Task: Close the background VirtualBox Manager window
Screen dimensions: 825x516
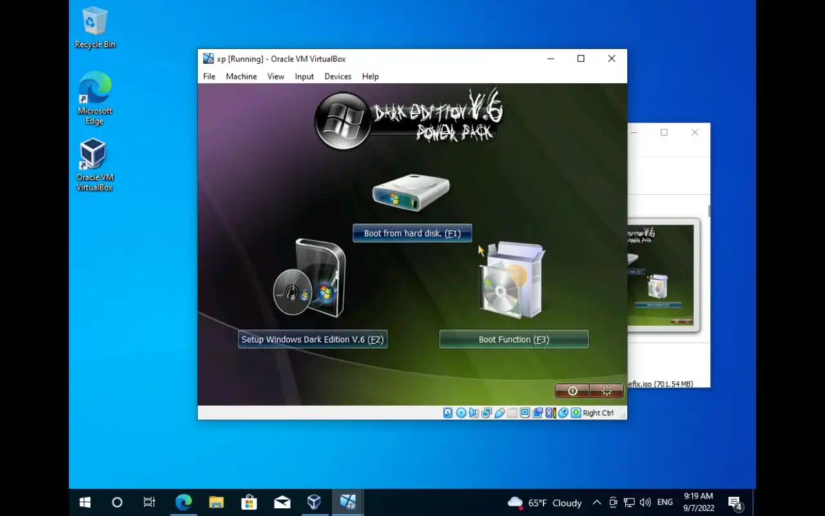Action: 695,132
